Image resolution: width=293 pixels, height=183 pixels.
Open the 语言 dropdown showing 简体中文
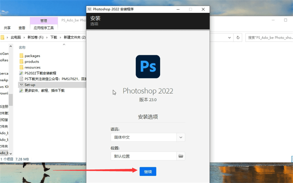pyautogui.click(x=181, y=137)
